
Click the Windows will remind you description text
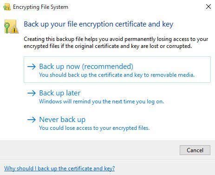(x=101, y=101)
